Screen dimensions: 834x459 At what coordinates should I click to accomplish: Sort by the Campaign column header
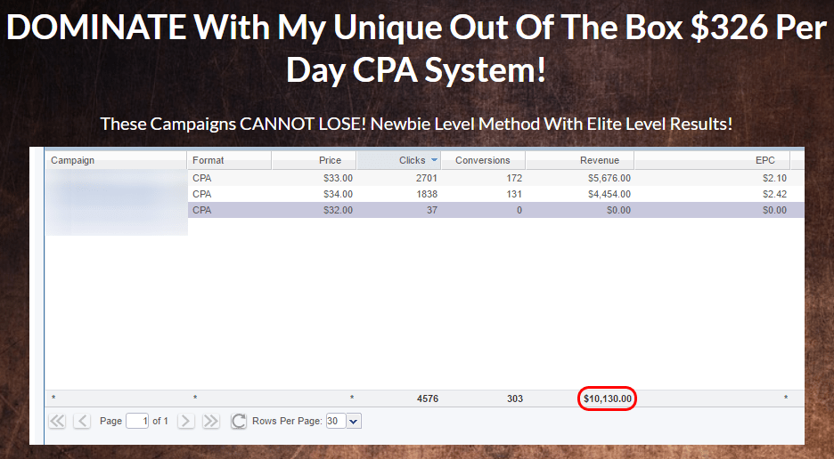116,160
